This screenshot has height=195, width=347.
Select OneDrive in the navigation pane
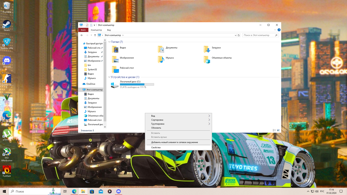pyautogui.click(x=89, y=84)
